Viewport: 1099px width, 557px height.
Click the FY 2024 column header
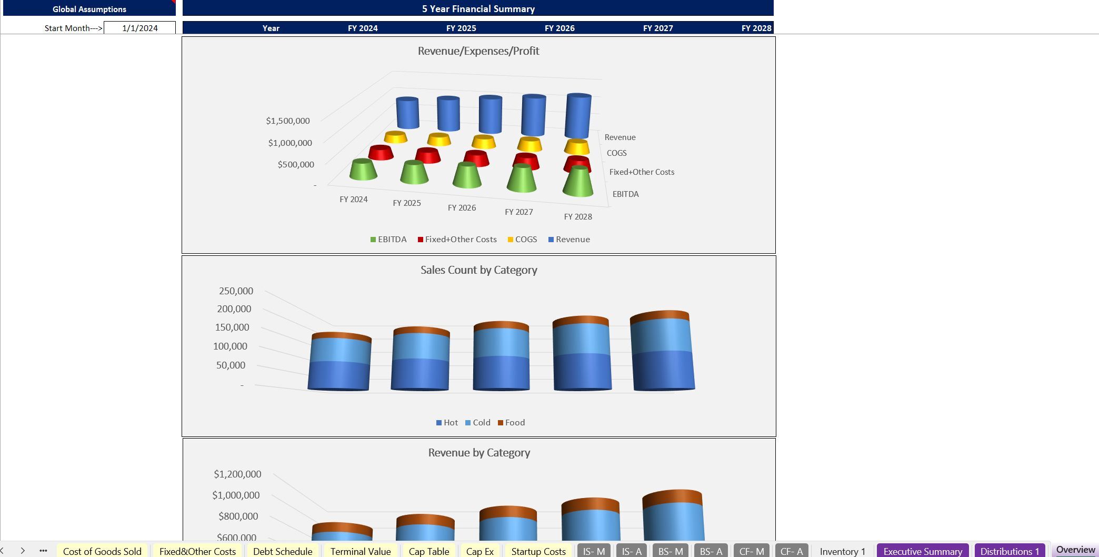click(363, 28)
